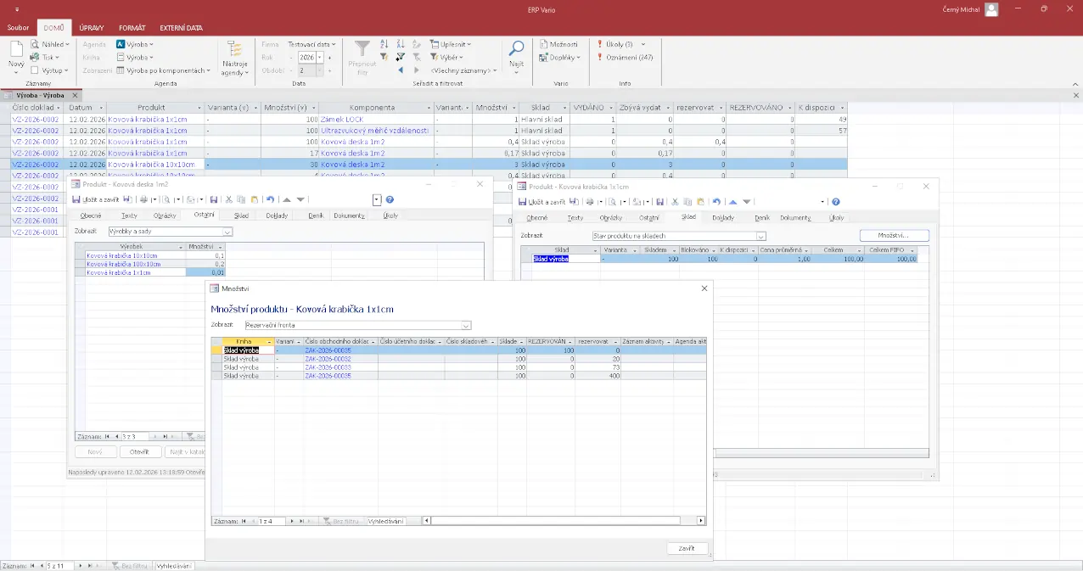1083x571 pixels.
Task: Click the cut scissors icon in Kovová deska toolbar
Action: click(229, 199)
